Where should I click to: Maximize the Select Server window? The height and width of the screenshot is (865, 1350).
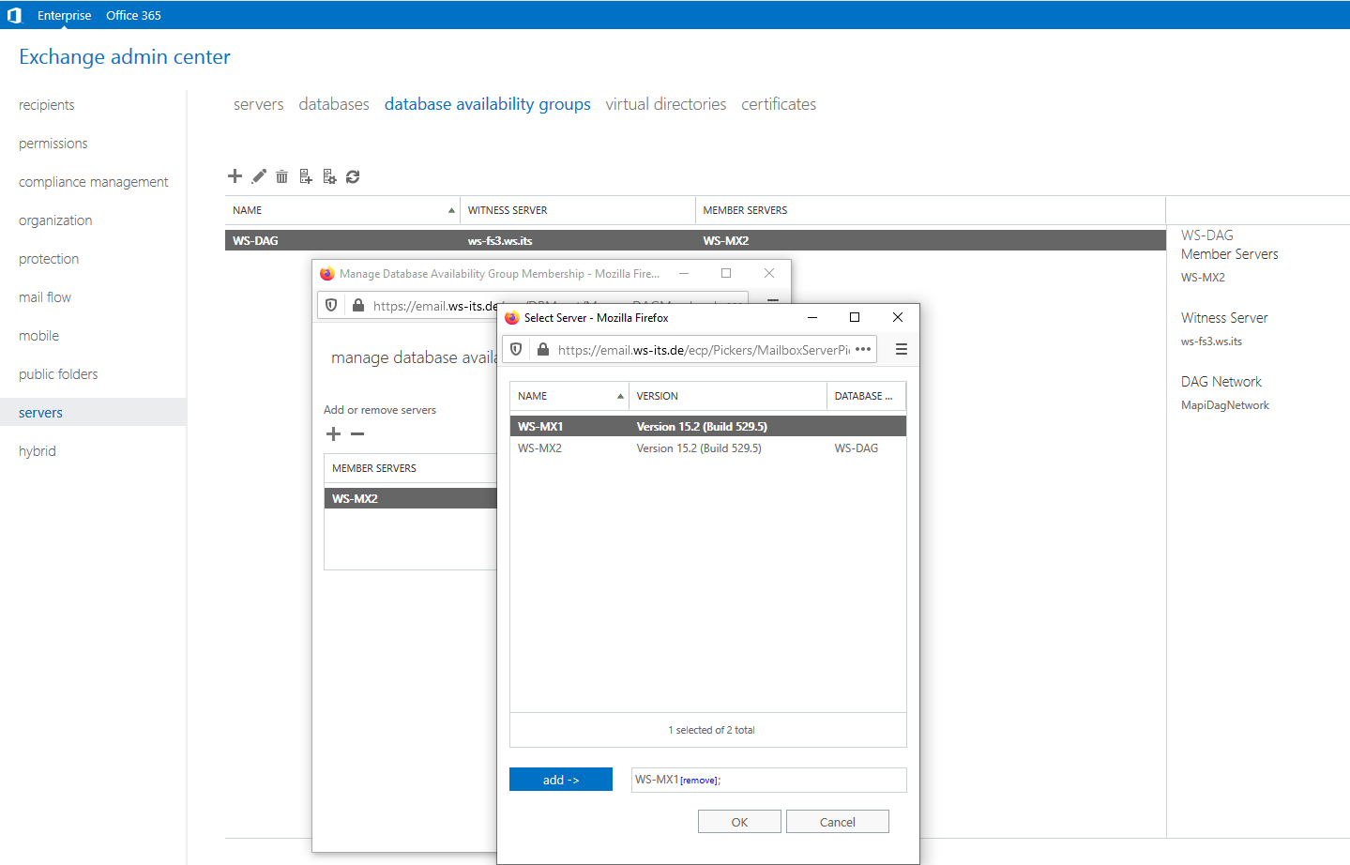click(855, 317)
